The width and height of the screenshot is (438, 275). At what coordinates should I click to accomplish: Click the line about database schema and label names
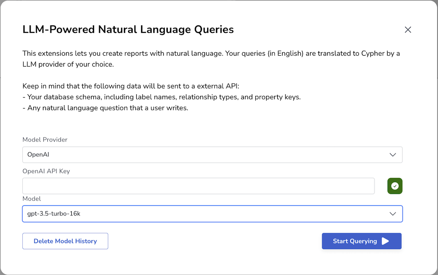pyautogui.click(x=162, y=97)
